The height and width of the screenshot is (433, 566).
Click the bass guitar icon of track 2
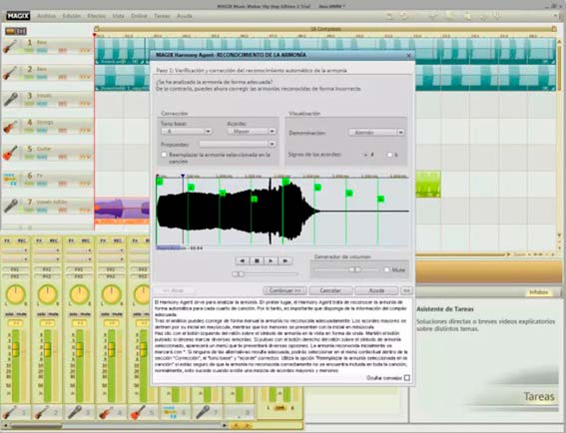[x=10, y=73]
